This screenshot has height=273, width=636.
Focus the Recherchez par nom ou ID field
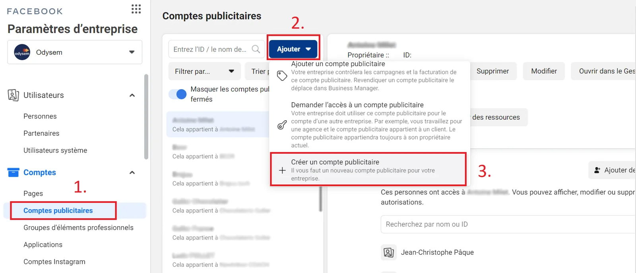pyautogui.click(x=508, y=224)
